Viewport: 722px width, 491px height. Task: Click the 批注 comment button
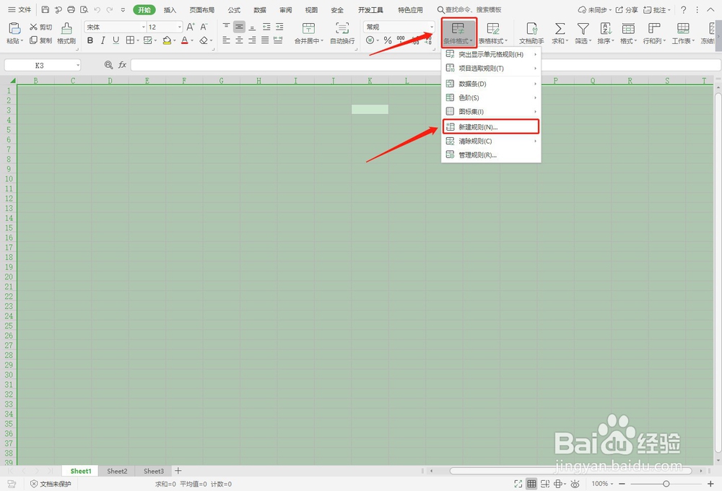tap(657, 9)
